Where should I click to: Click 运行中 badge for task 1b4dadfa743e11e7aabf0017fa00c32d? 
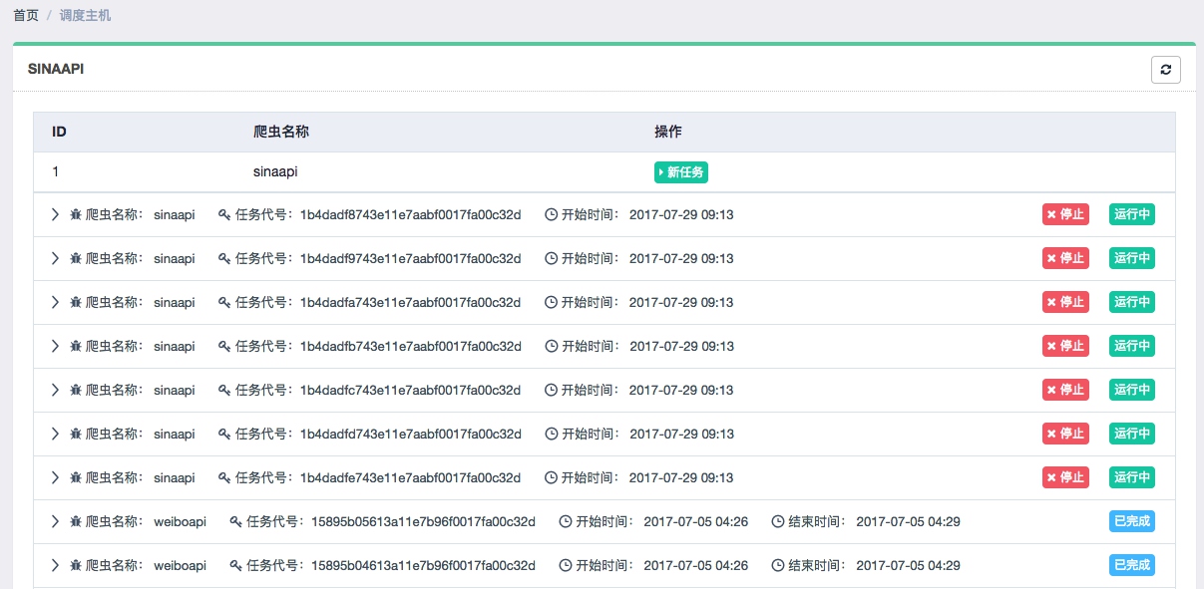[x=1132, y=302]
